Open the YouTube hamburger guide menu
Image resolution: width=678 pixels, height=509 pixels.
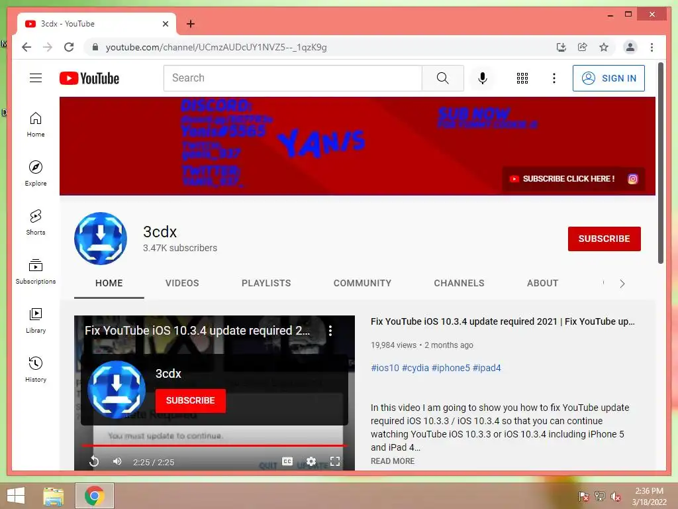36,78
